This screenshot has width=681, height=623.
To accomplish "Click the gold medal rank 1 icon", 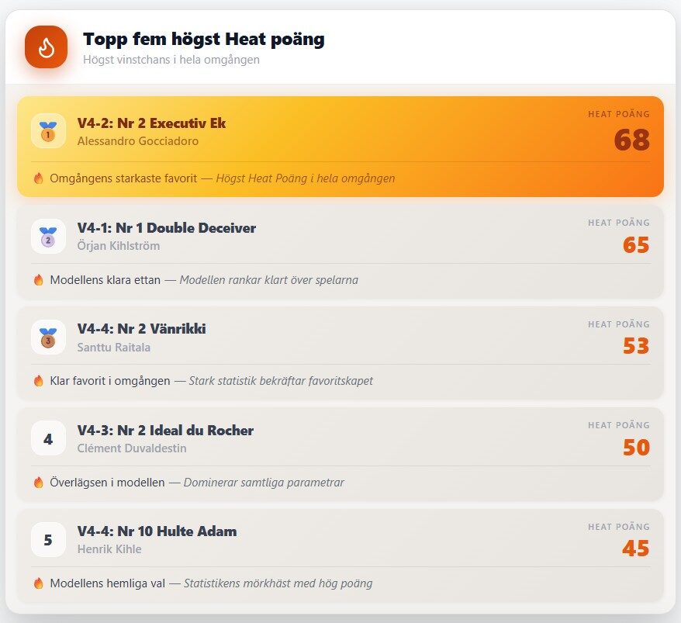I will (48, 131).
